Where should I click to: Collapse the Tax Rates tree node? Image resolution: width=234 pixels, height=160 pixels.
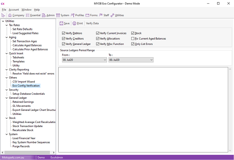(7, 25)
